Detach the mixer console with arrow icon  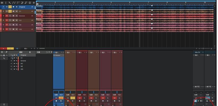(x=6, y=52)
